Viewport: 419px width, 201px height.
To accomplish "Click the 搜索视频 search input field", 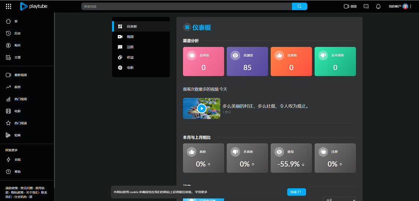I will tap(187, 6).
